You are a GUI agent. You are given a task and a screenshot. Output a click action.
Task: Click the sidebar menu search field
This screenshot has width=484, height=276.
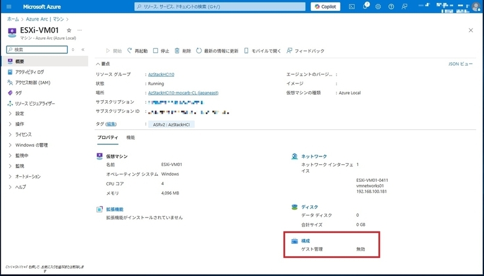37,50
